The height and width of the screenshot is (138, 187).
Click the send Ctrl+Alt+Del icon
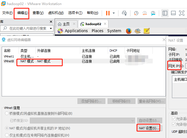pos(124,13)
